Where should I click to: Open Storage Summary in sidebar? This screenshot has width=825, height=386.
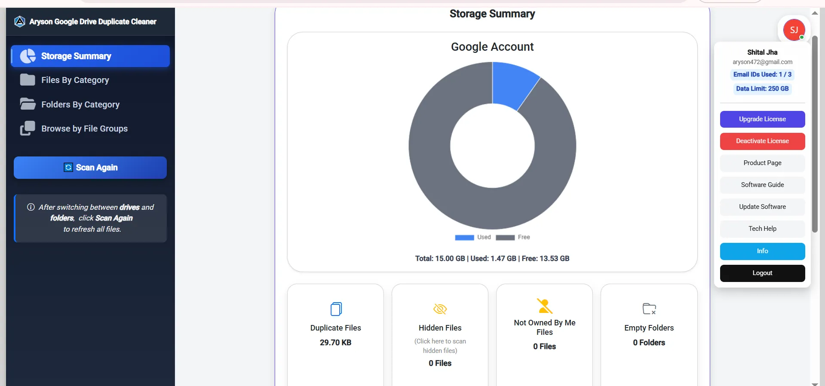[x=90, y=56]
